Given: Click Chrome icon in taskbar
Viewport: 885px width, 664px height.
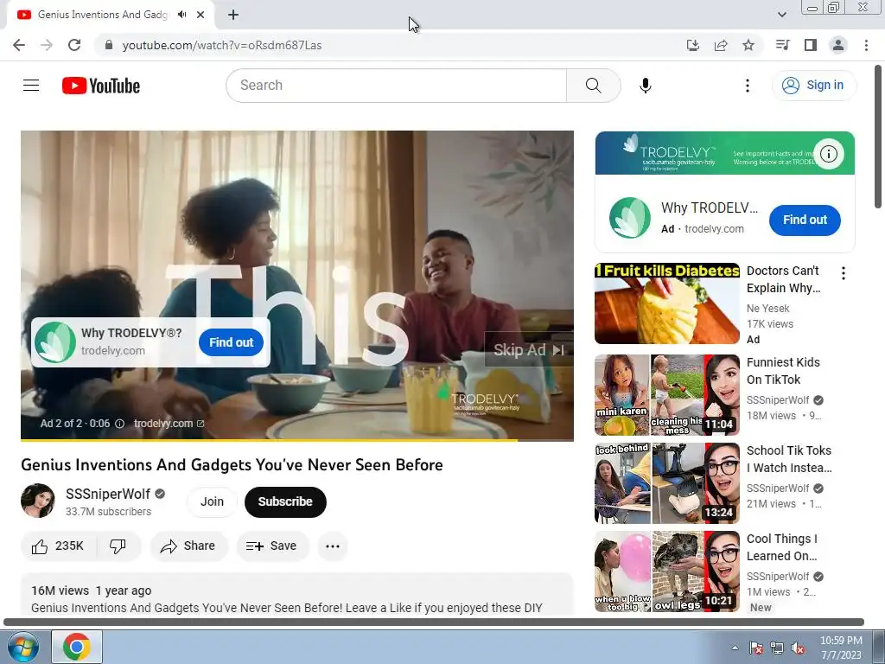Looking at the screenshot, I should (77, 647).
